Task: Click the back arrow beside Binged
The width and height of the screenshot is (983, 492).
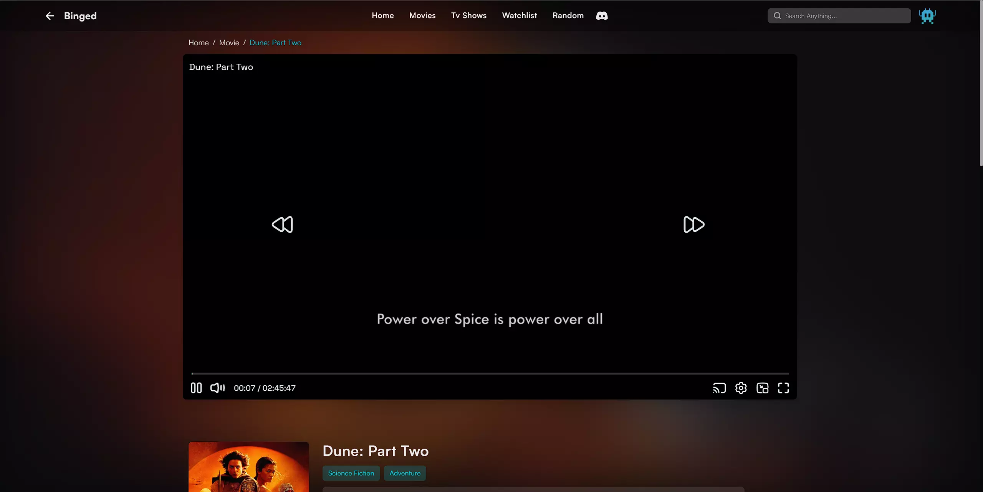Action: point(50,16)
